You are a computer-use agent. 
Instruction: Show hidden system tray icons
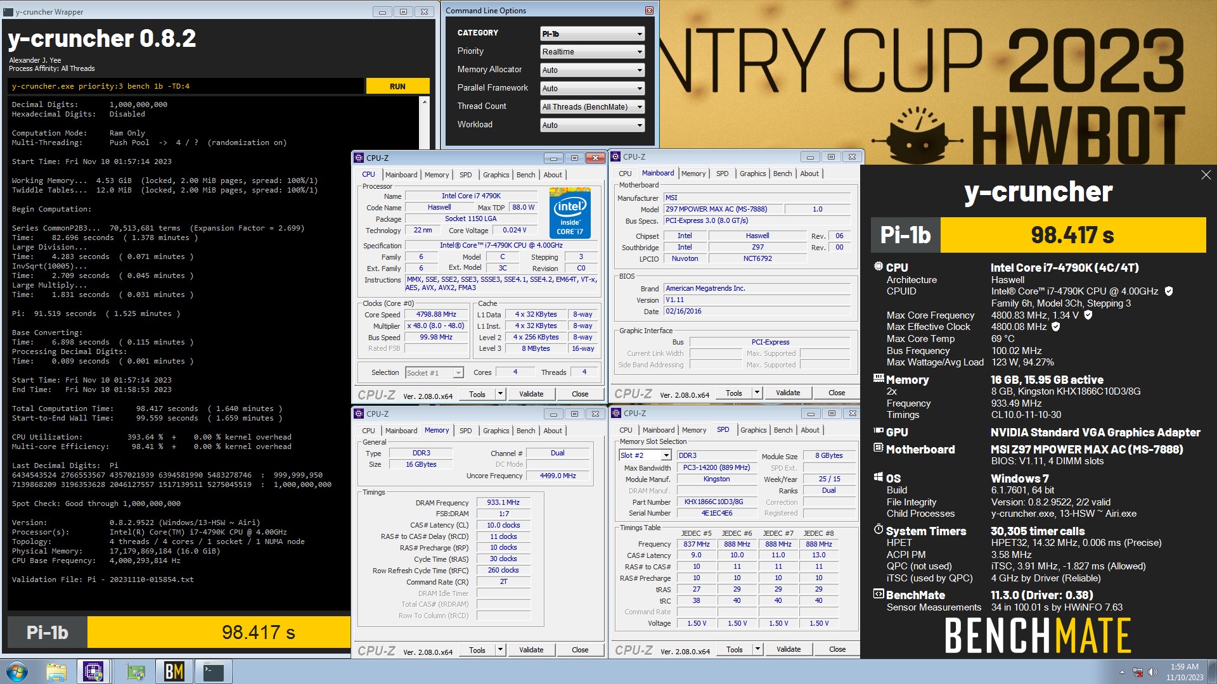tap(1122, 672)
